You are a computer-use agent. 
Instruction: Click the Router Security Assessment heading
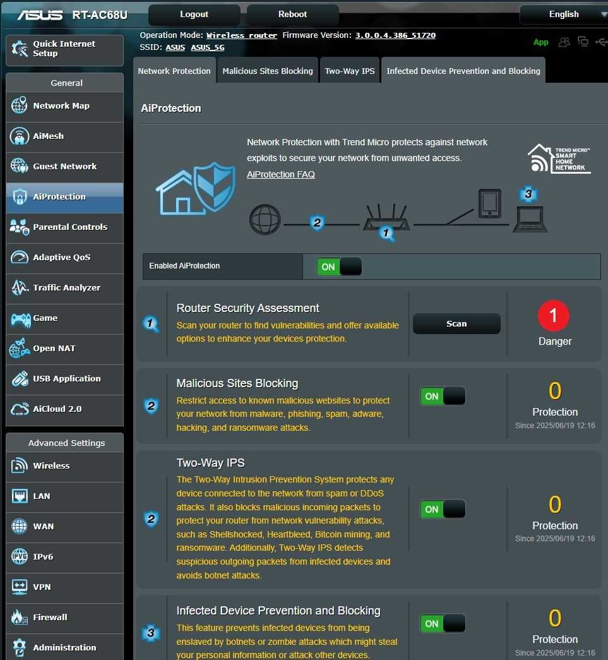tap(248, 308)
